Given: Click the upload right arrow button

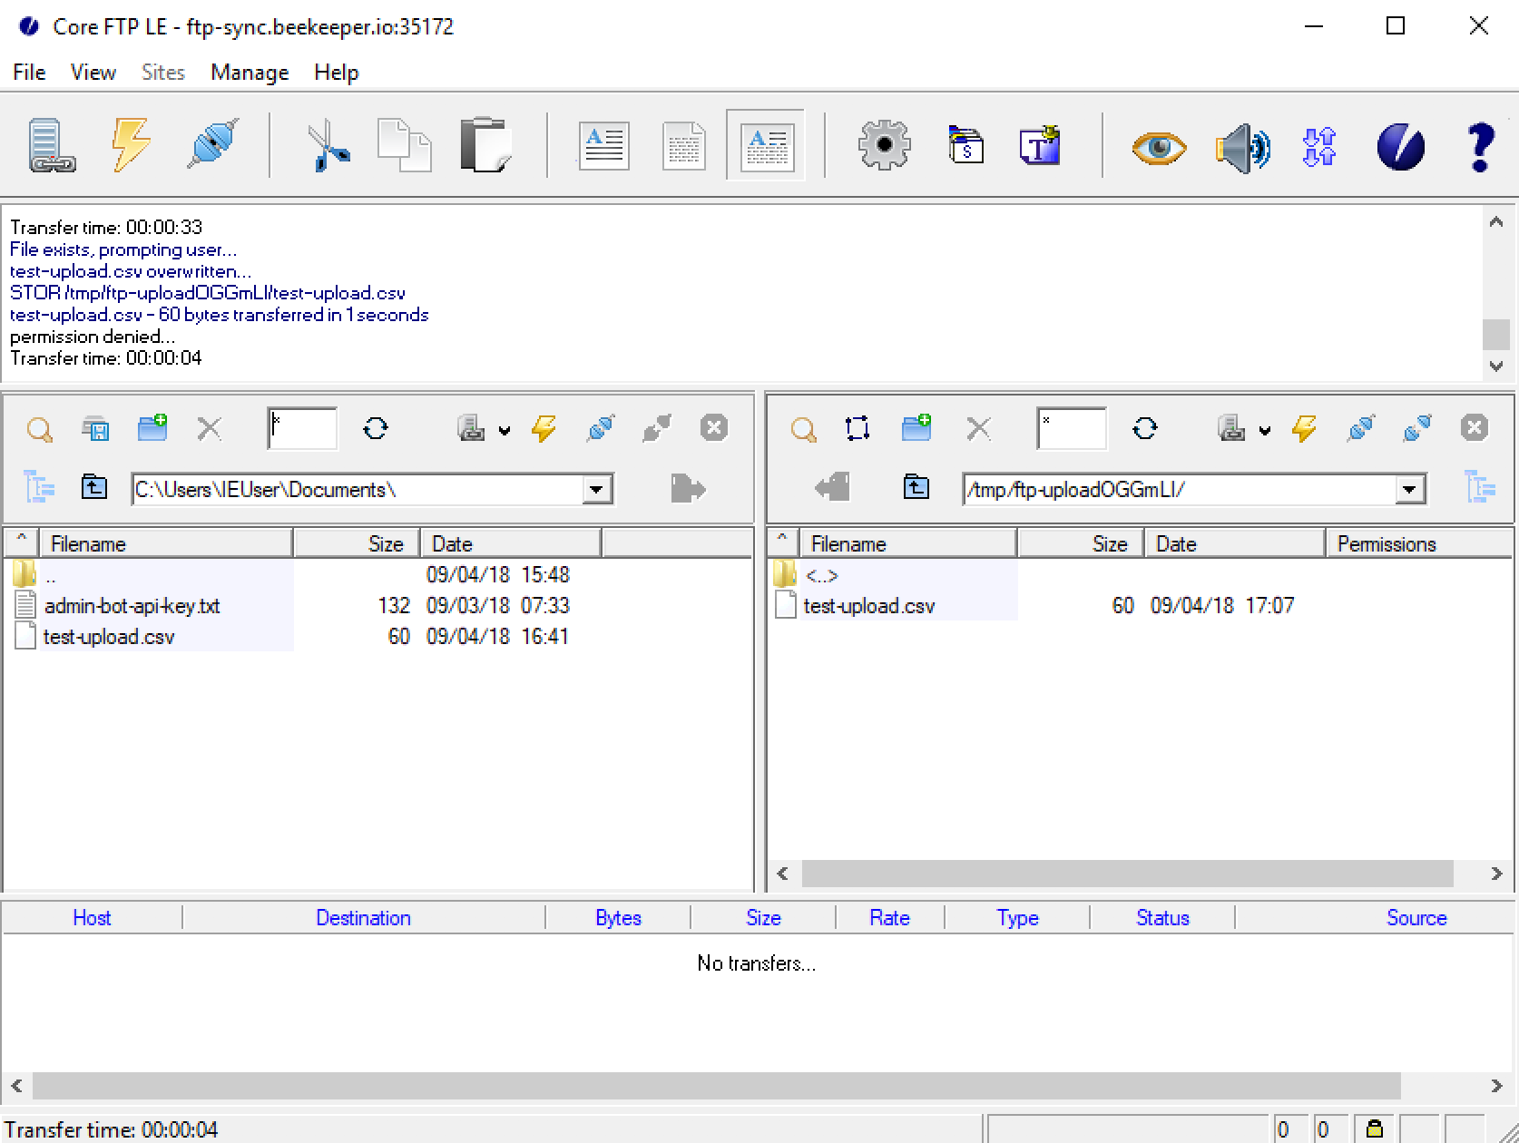Looking at the screenshot, I should click(688, 489).
